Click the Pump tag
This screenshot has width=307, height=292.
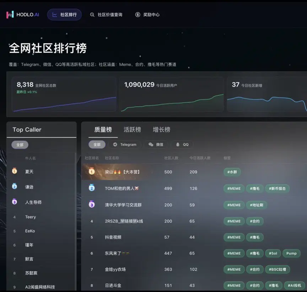pos(291,253)
